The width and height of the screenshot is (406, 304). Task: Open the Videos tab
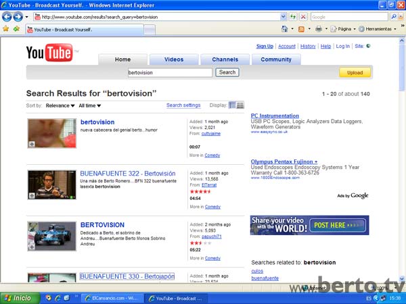tap(174, 59)
